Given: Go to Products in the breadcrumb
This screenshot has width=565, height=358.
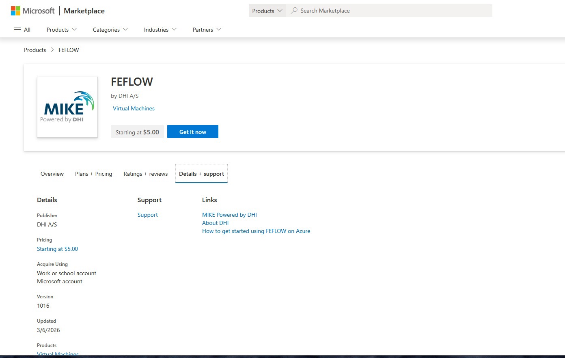Looking at the screenshot, I should [35, 50].
